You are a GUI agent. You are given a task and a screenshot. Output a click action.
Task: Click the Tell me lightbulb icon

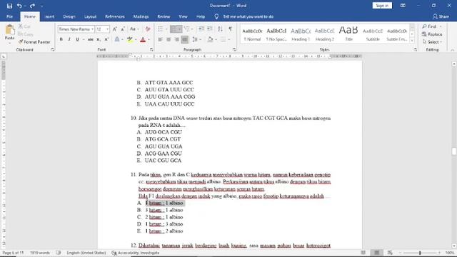click(x=216, y=16)
